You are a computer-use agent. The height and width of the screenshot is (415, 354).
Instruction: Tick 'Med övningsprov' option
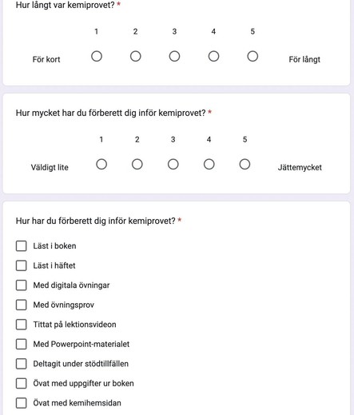pos(22,305)
